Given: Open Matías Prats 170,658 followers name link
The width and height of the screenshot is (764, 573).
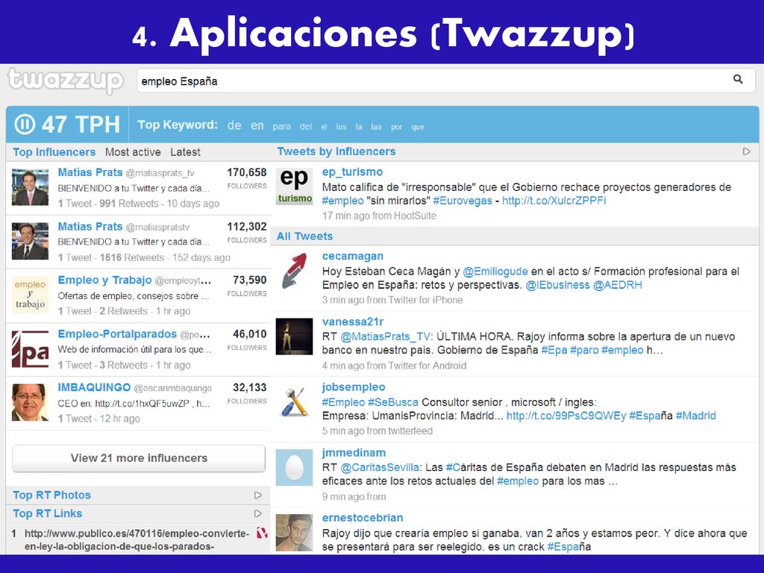Looking at the screenshot, I should click(90, 172).
